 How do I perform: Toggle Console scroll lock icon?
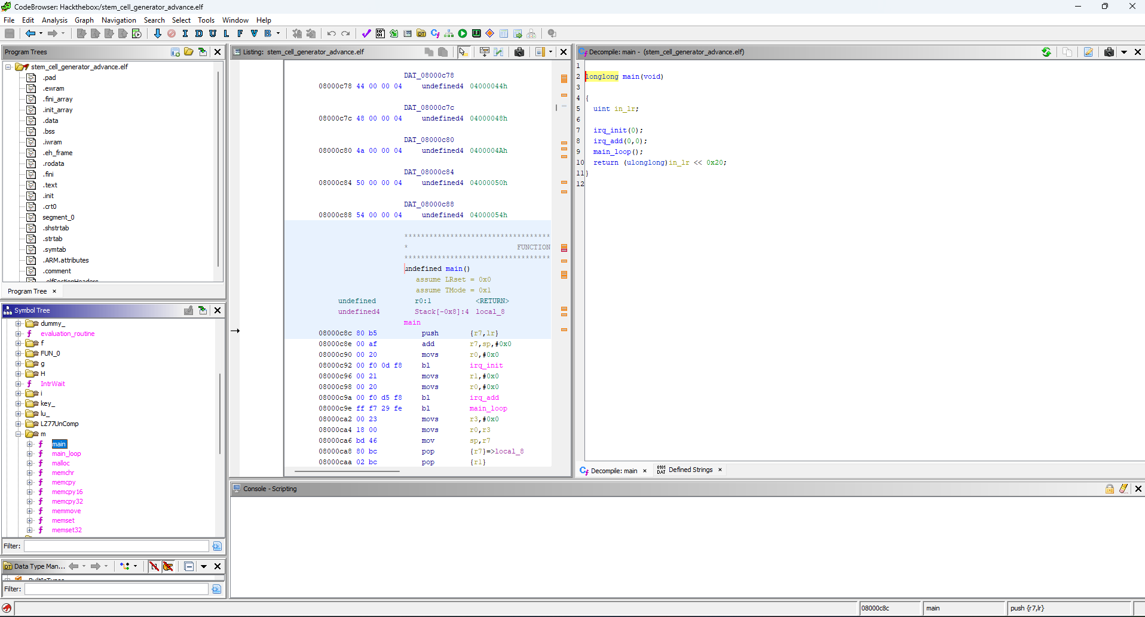coord(1109,489)
